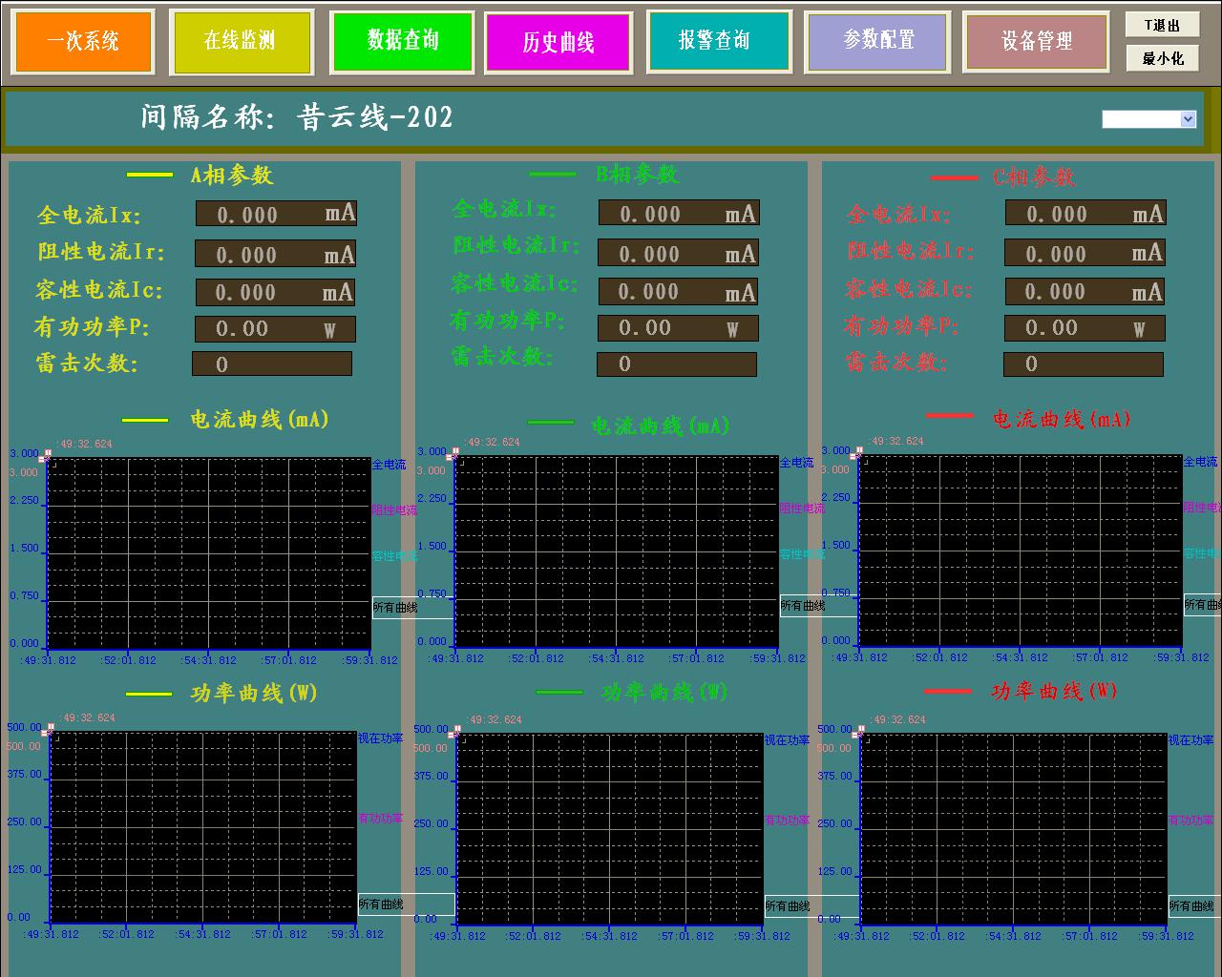
Task: Click the A相 全电流Ix value field
Action: coord(276,214)
